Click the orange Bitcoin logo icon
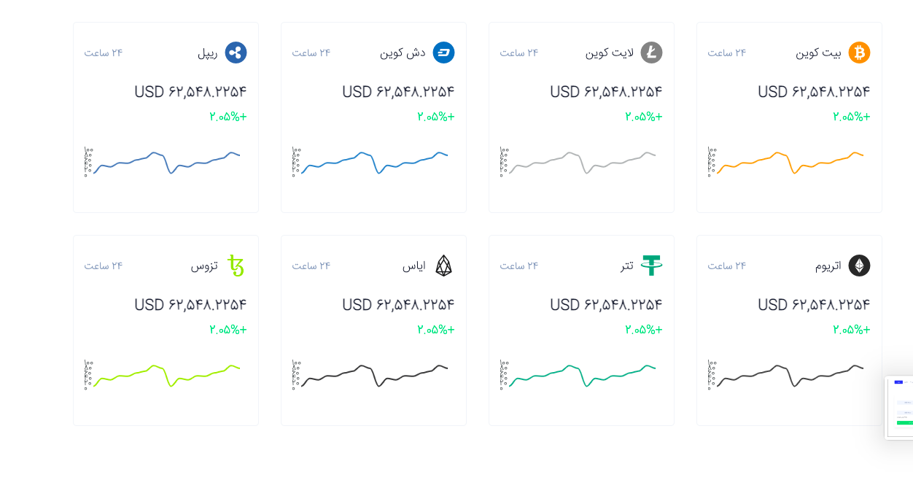 click(859, 53)
